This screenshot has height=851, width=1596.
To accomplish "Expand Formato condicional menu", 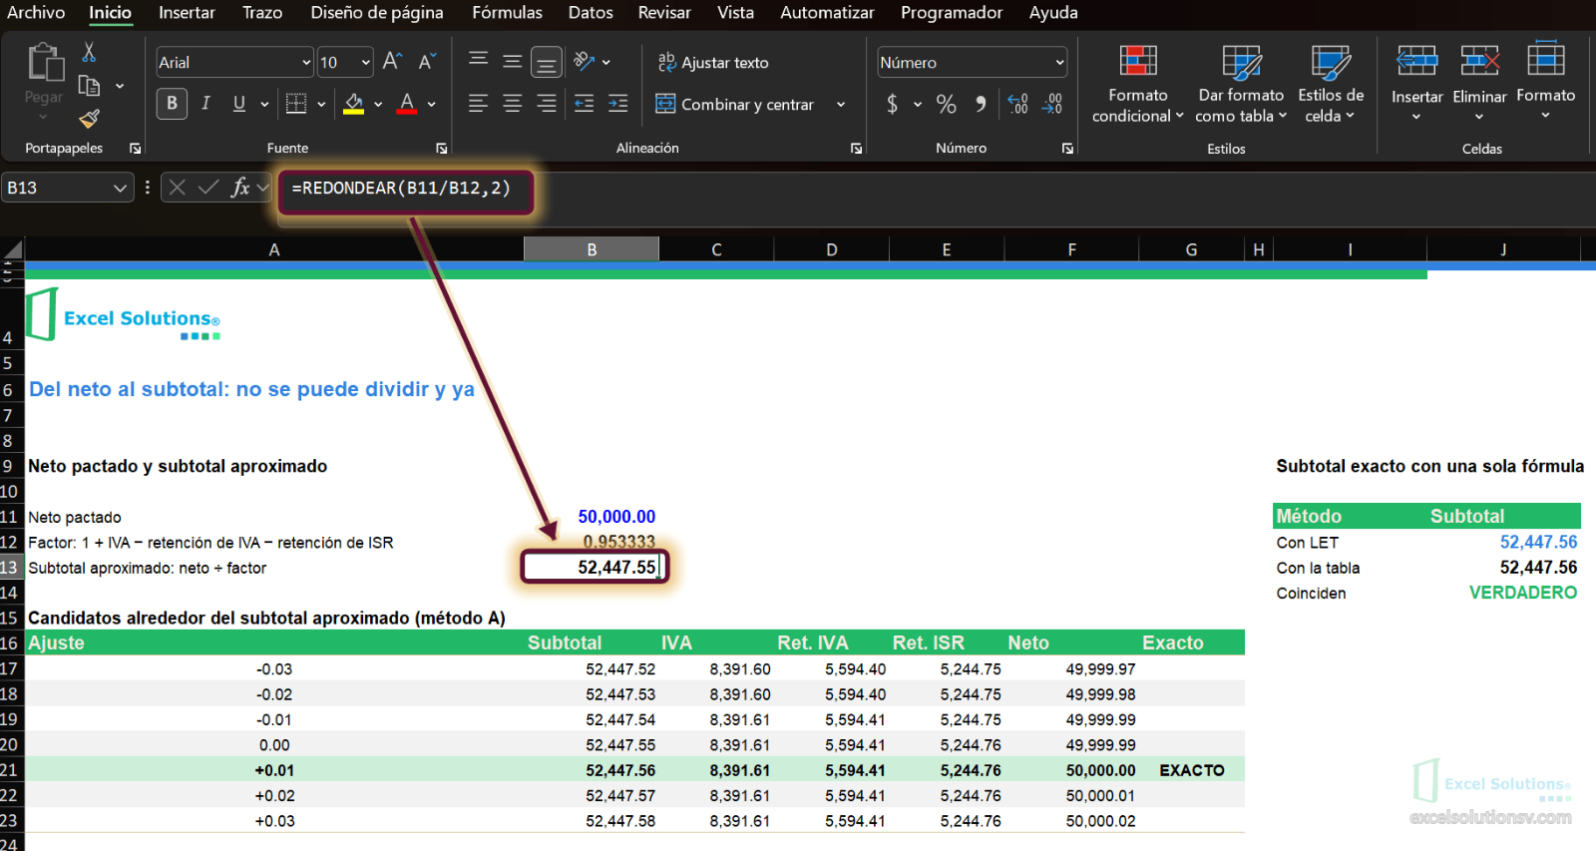I will tap(1137, 86).
